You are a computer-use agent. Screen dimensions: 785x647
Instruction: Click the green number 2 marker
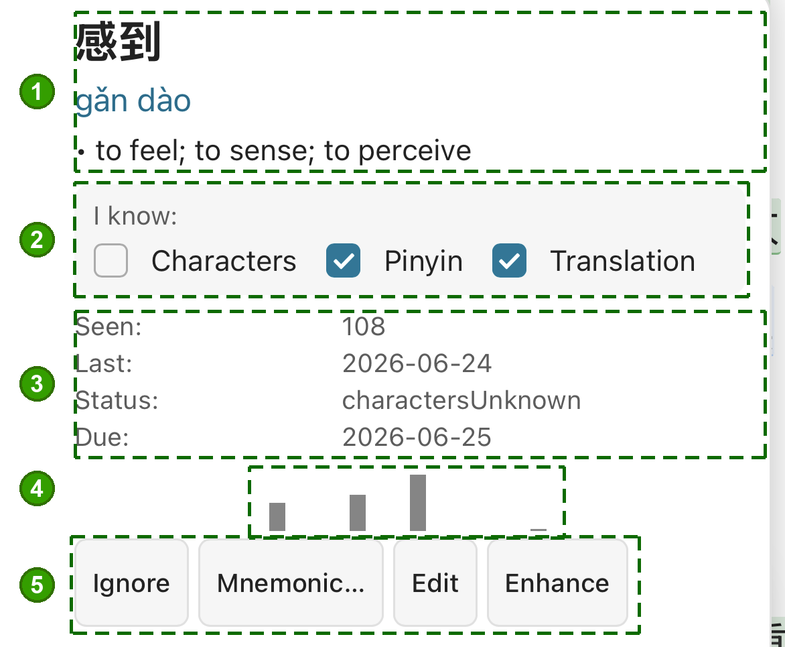[x=37, y=239]
